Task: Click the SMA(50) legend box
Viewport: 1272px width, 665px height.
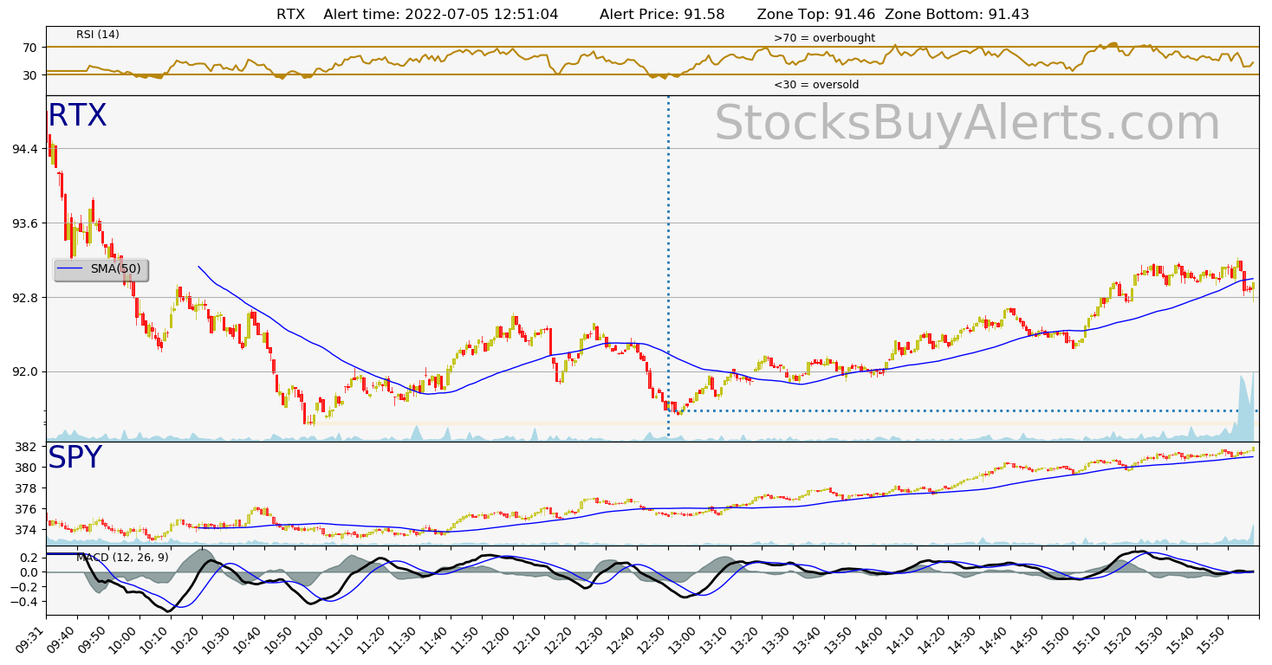Action: (101, 269)
